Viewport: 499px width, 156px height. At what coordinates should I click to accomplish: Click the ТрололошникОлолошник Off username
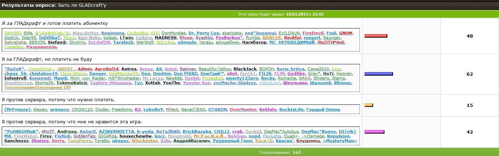pyautogui.click(x=37, y=87)
